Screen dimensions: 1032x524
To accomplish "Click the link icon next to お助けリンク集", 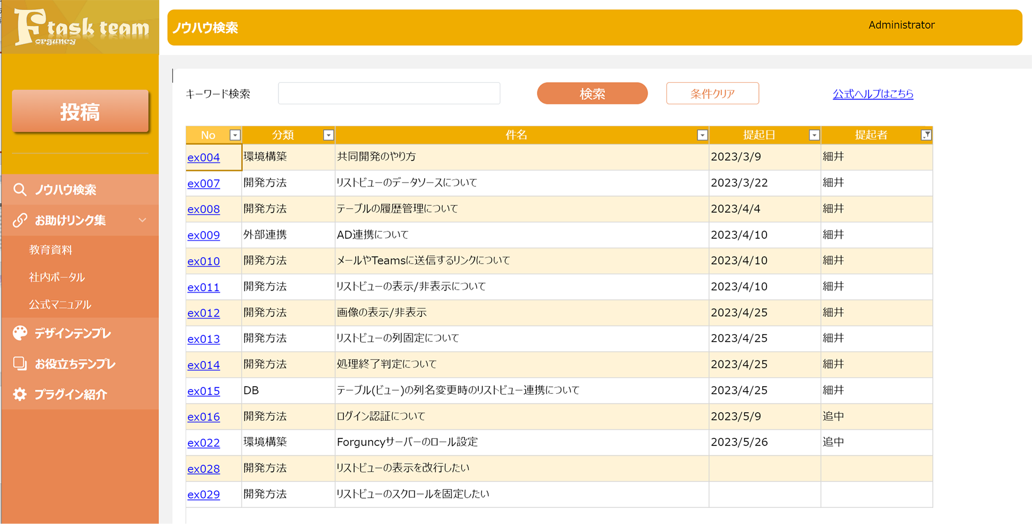I will tap(20, 220).
